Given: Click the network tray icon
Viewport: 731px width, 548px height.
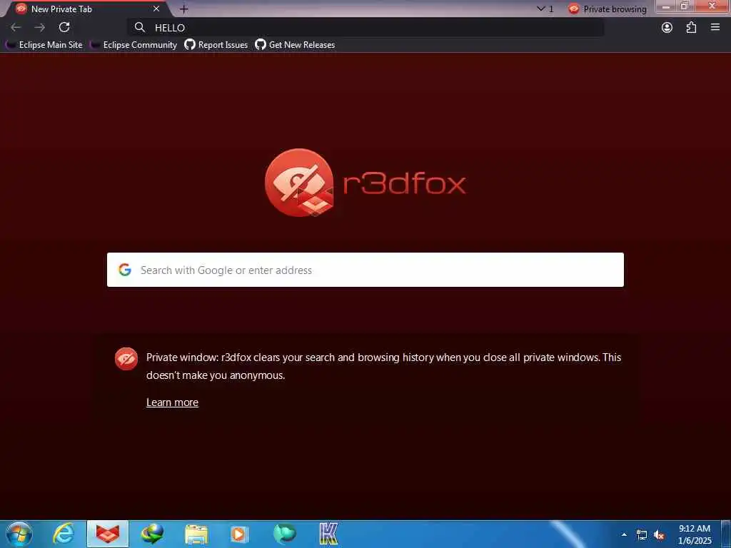Looking at the screenshot, I should click(642, 535).
